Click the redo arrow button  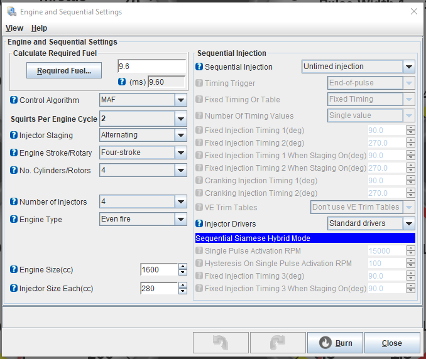278,343
